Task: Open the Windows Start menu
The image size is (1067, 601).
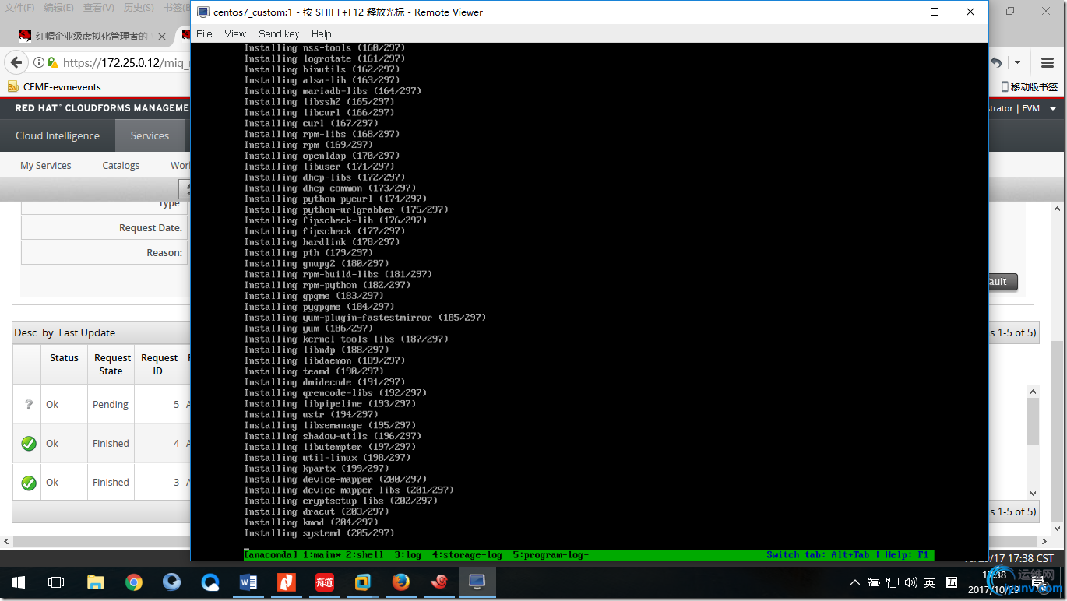Action: pyautogui.click(x=19, y=582)
